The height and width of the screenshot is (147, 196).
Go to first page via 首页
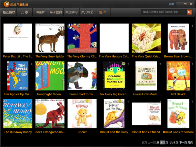[x=144, y=142]
